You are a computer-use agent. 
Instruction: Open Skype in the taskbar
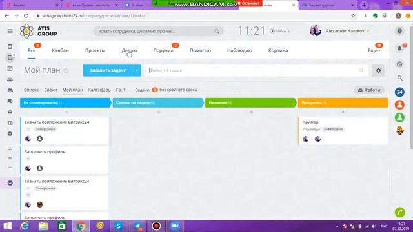(x=119, y=226)
